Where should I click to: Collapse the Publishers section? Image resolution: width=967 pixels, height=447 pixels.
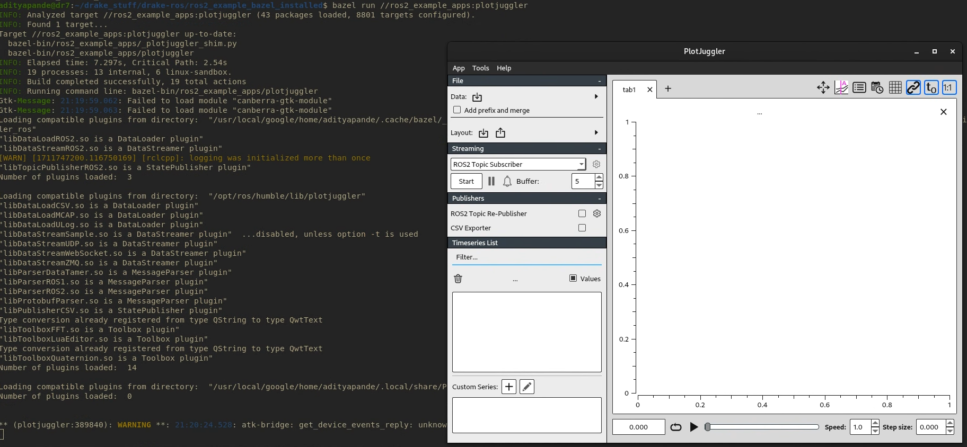[600, 199]
